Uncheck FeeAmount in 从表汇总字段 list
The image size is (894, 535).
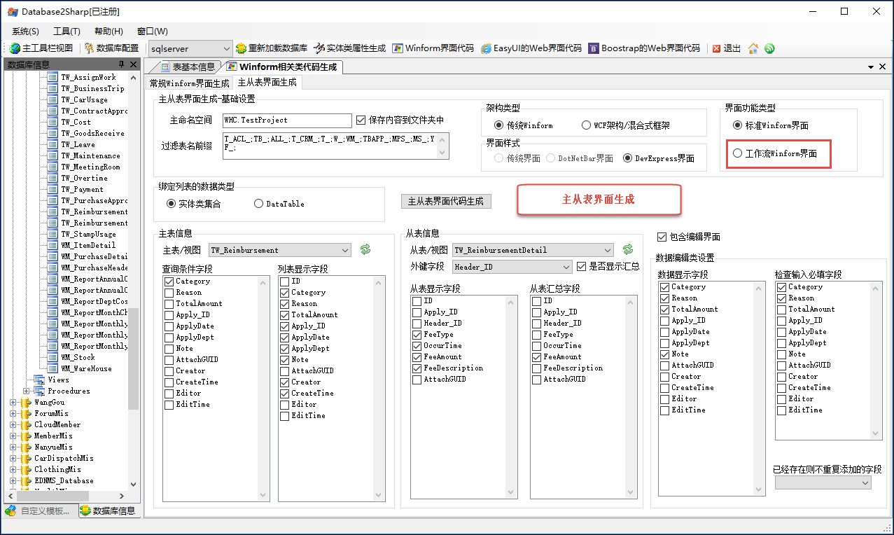click(x=536, y=356)
